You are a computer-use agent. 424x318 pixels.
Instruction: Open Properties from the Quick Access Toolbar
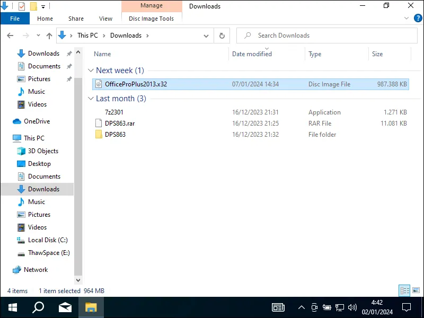[22, 6]
